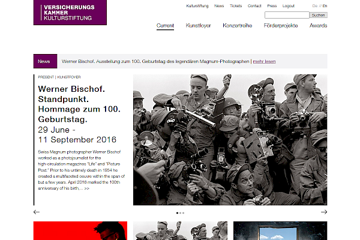Screen dimensions: 360x240
Task: Click the photographers crowd hero image
Action: 230,139
